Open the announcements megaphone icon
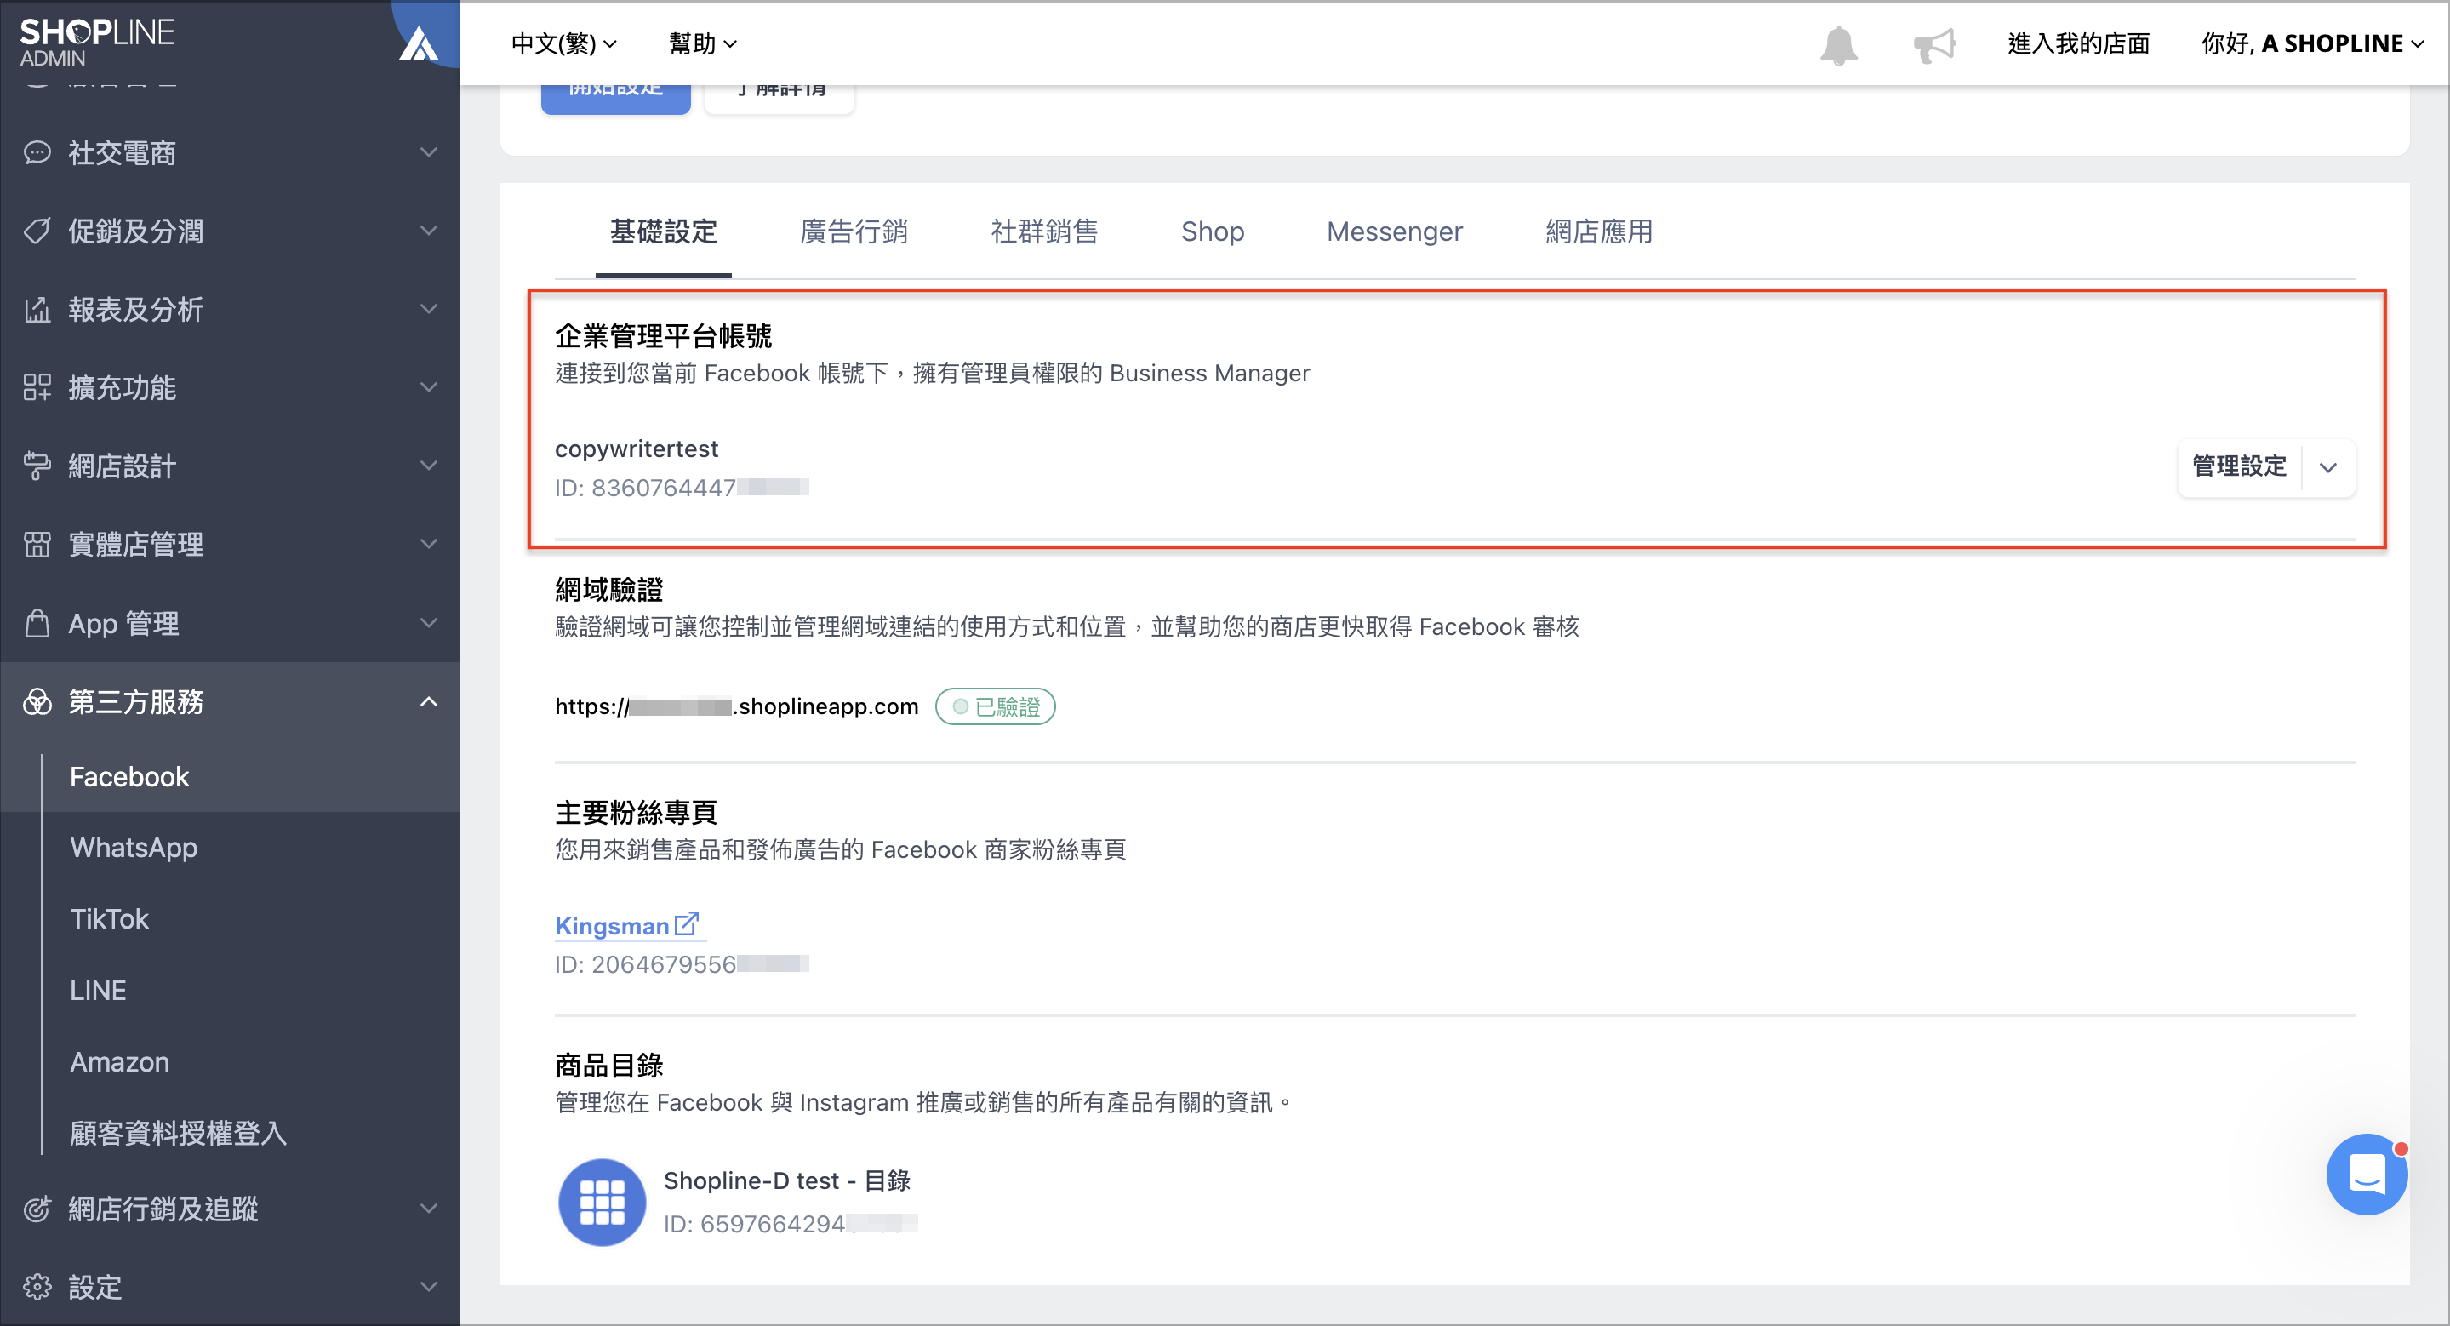This screenshot has width=2450, height=1326. click(1934, 43)
